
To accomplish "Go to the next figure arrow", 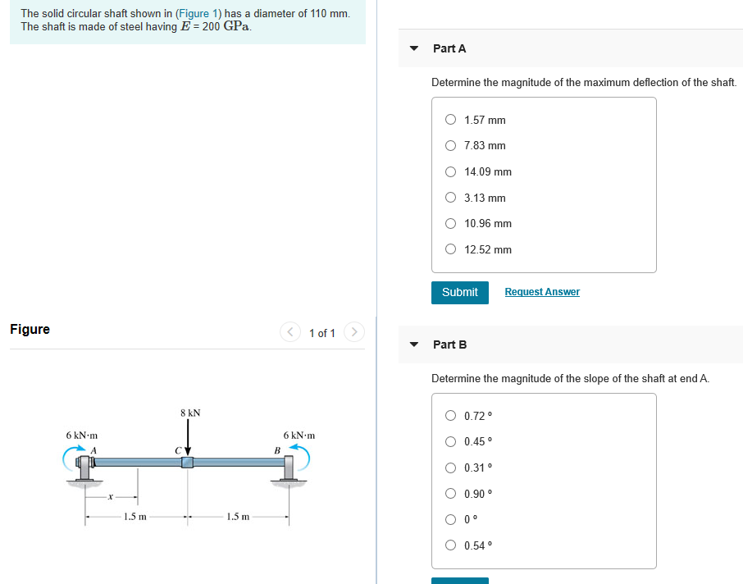I will (x=354, y=332).
